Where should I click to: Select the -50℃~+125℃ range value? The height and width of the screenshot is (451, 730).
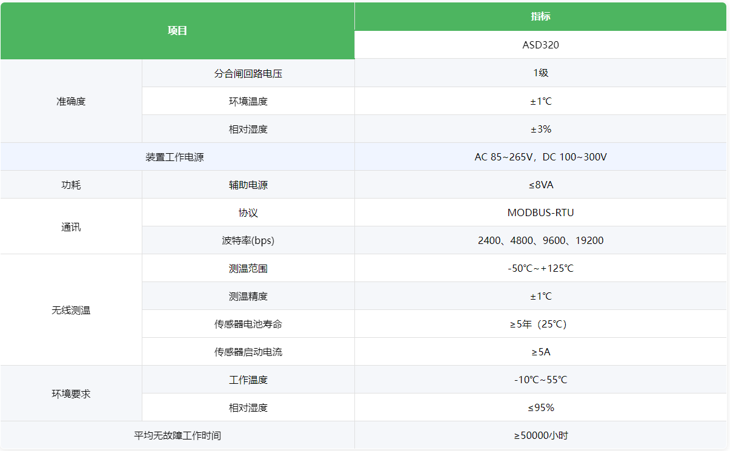click(540, 268)
